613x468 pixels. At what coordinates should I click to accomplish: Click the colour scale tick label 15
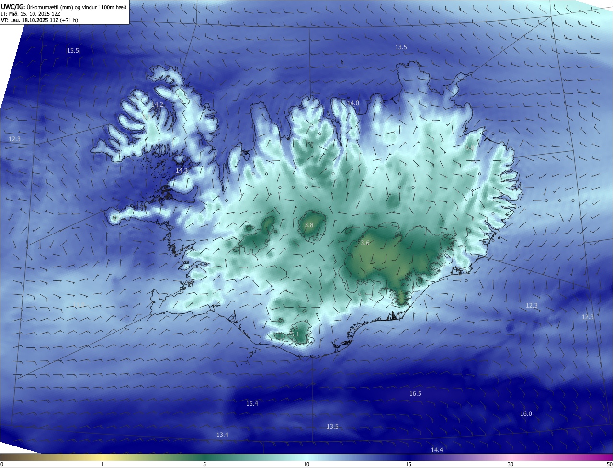tap(409, 464)
